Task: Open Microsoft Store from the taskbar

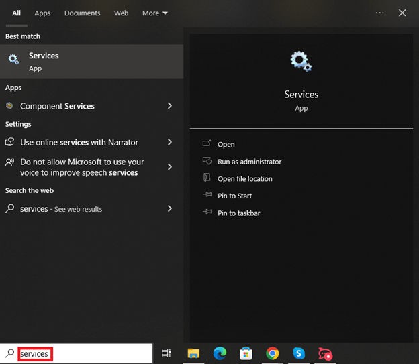Action: (x=246, y=353)
